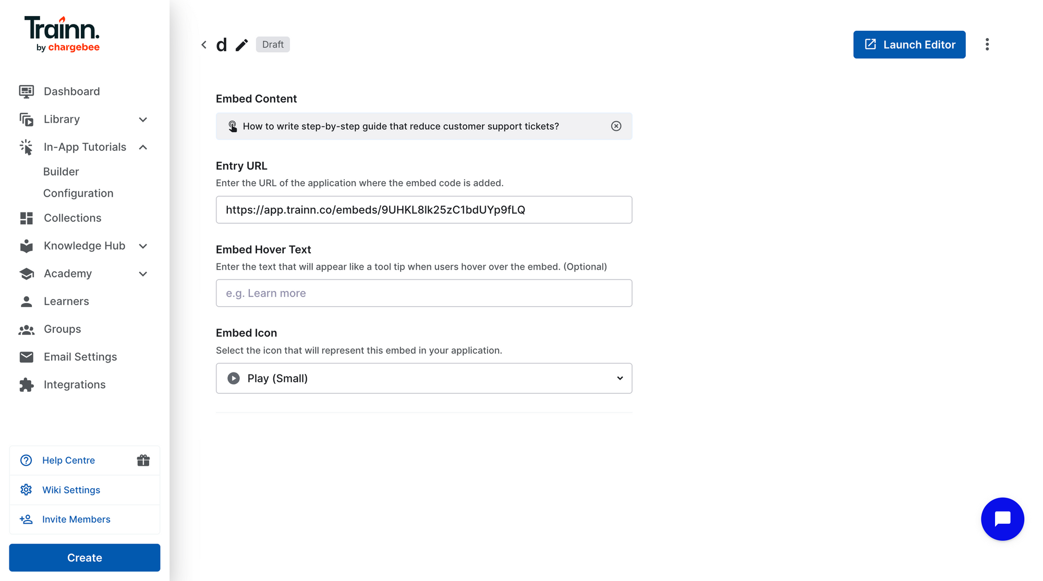
Task: Click the Learners person icon
Action: (27, 301)
